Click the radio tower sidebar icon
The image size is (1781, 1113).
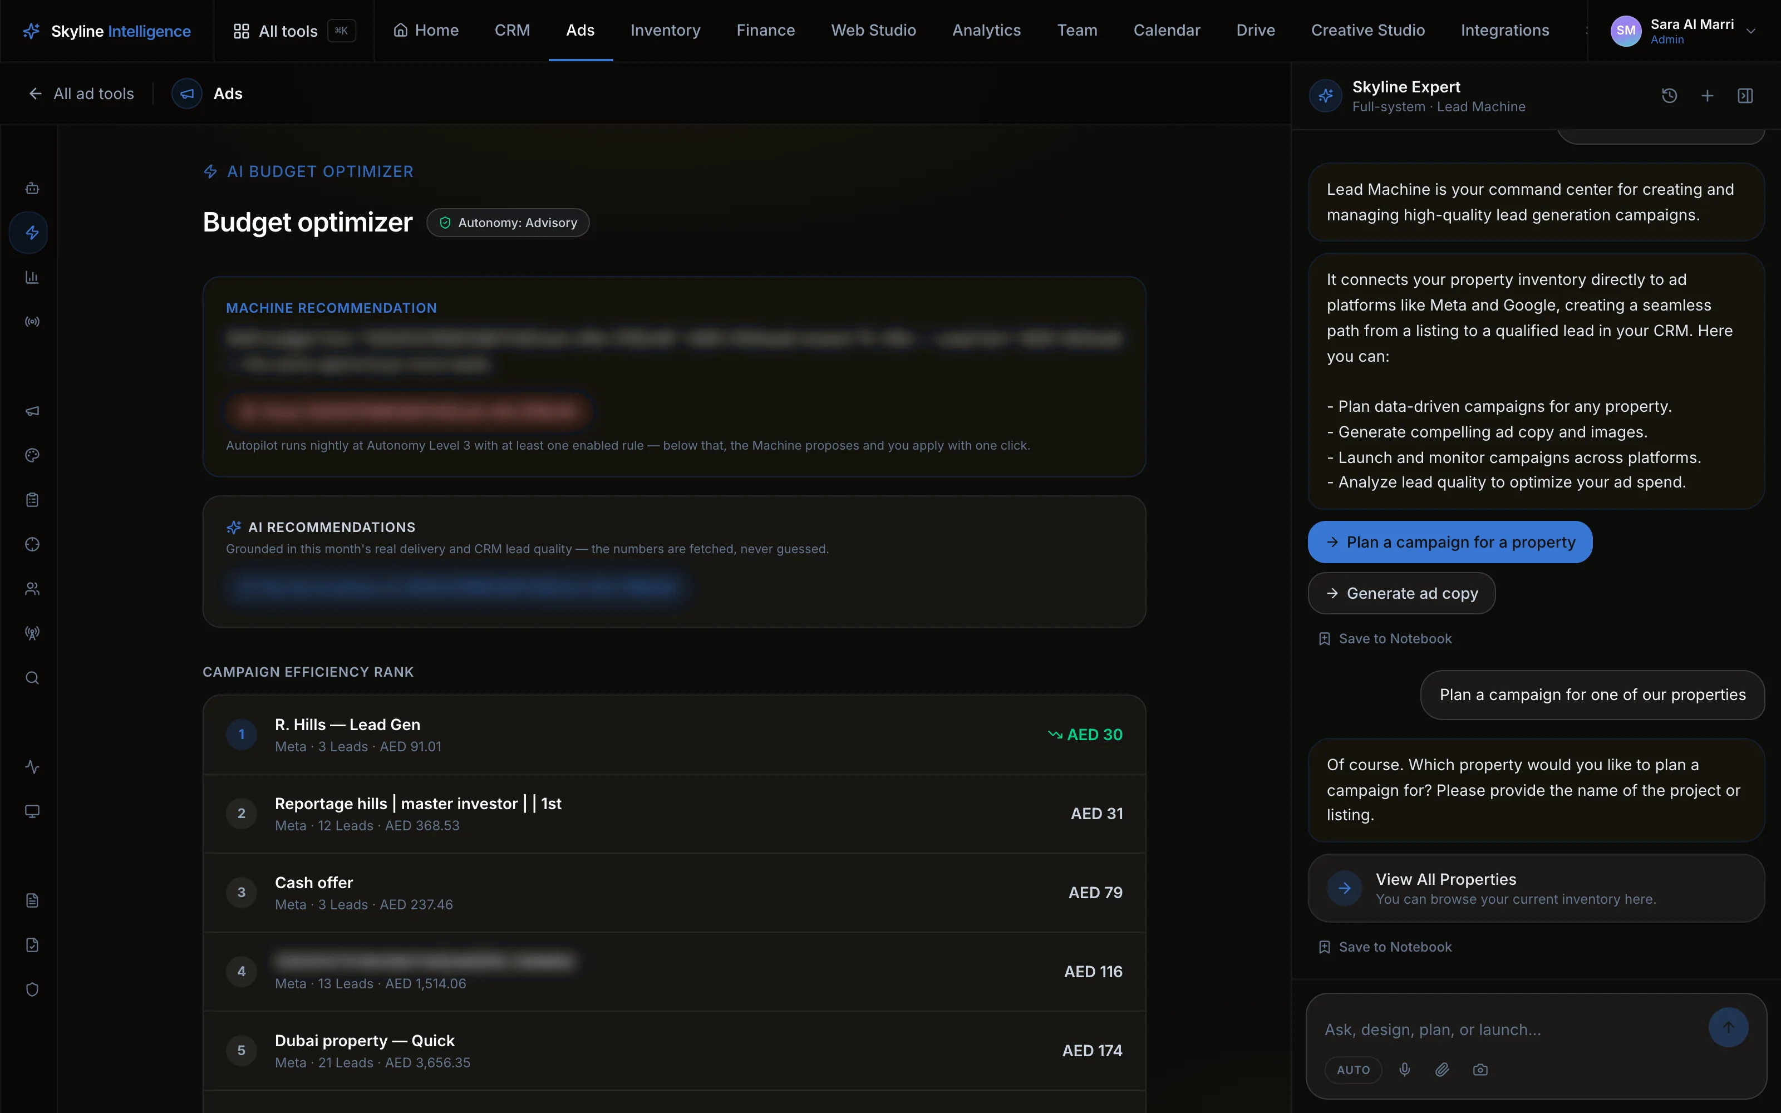click(x=32, y=633)
